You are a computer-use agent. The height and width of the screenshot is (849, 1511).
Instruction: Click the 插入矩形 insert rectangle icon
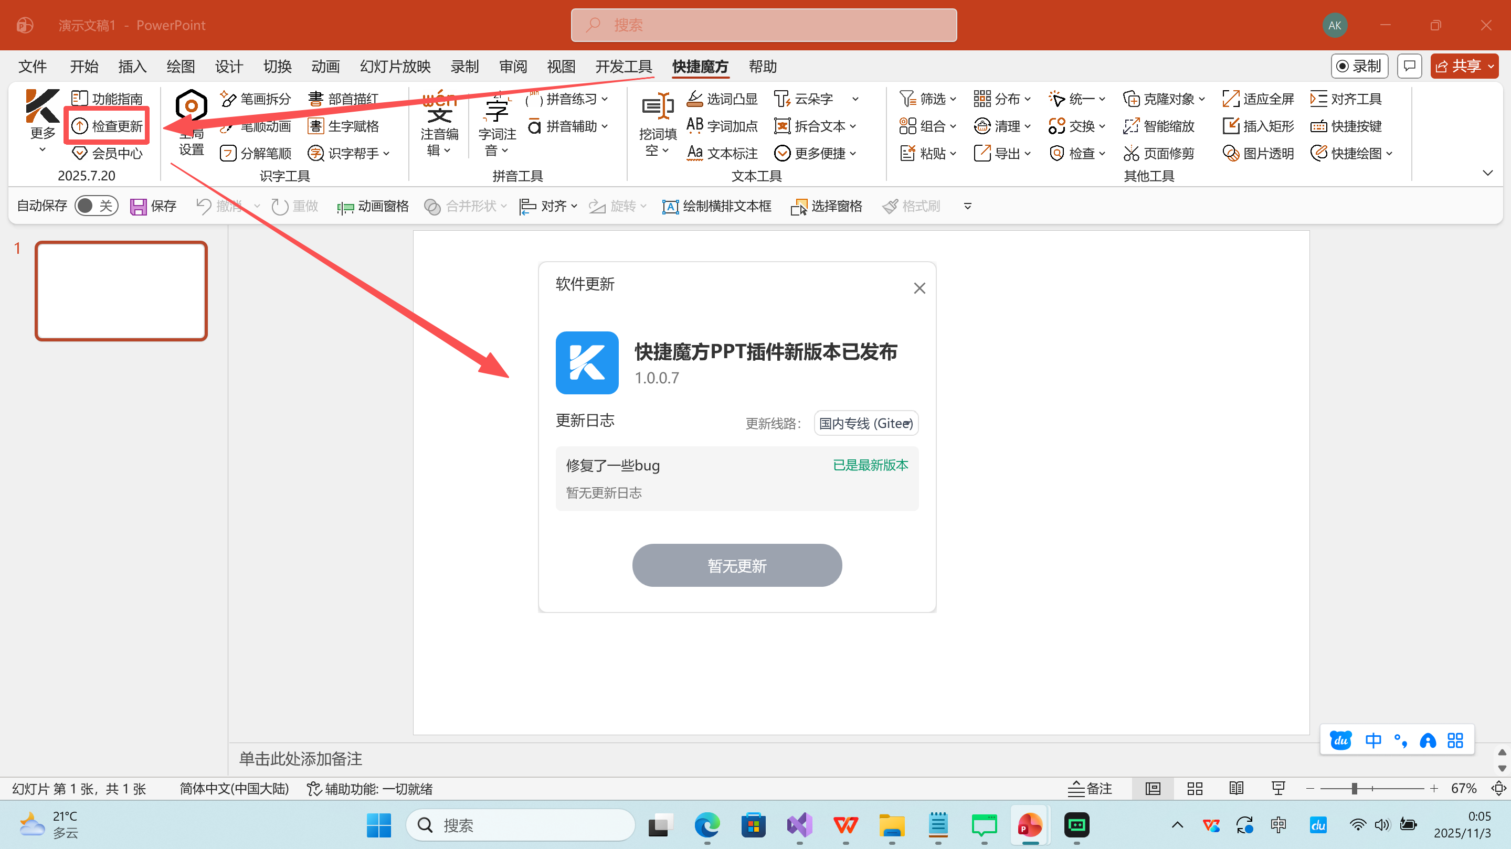tap(1257, 125)
